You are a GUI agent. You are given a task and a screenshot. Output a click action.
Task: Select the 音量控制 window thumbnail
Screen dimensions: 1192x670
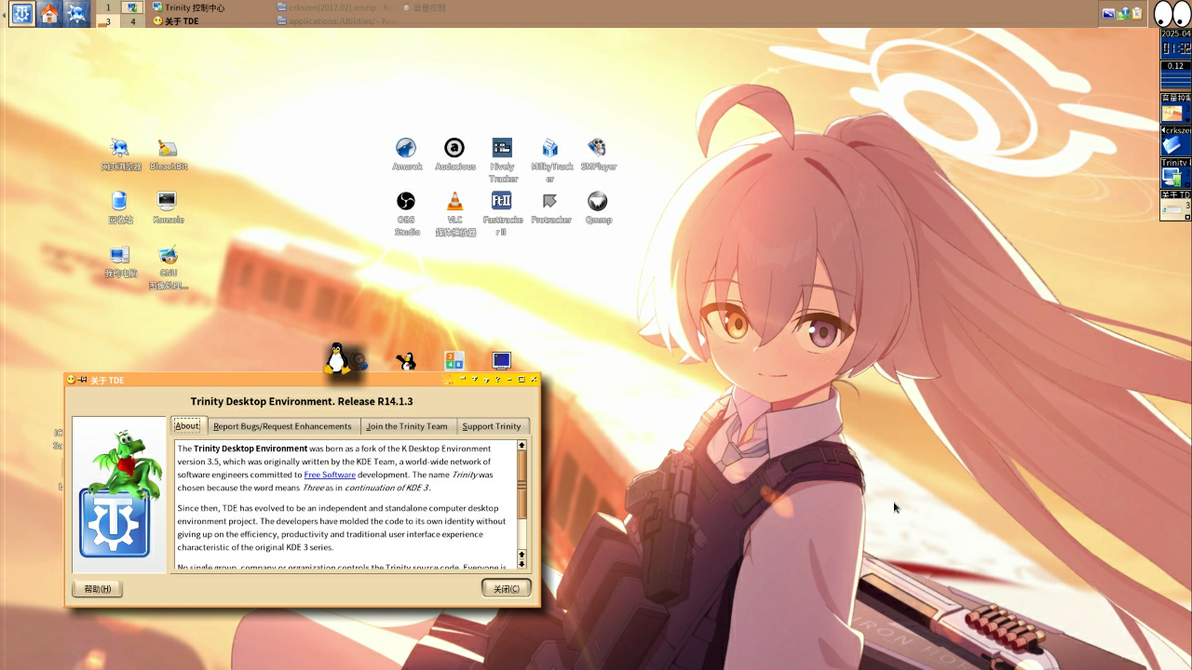pyautogui.click(x=1175, y=108)
